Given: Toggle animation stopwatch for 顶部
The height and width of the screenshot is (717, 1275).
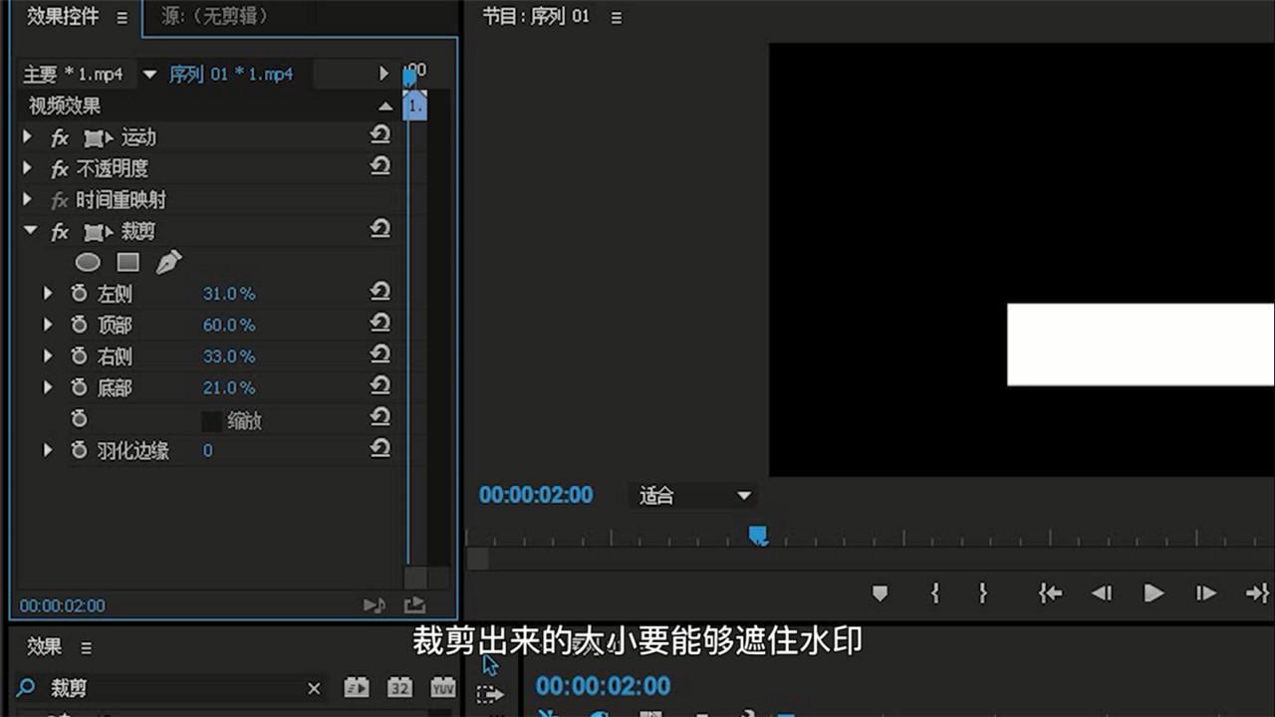Looking at the screenshot, I should 79,325.
